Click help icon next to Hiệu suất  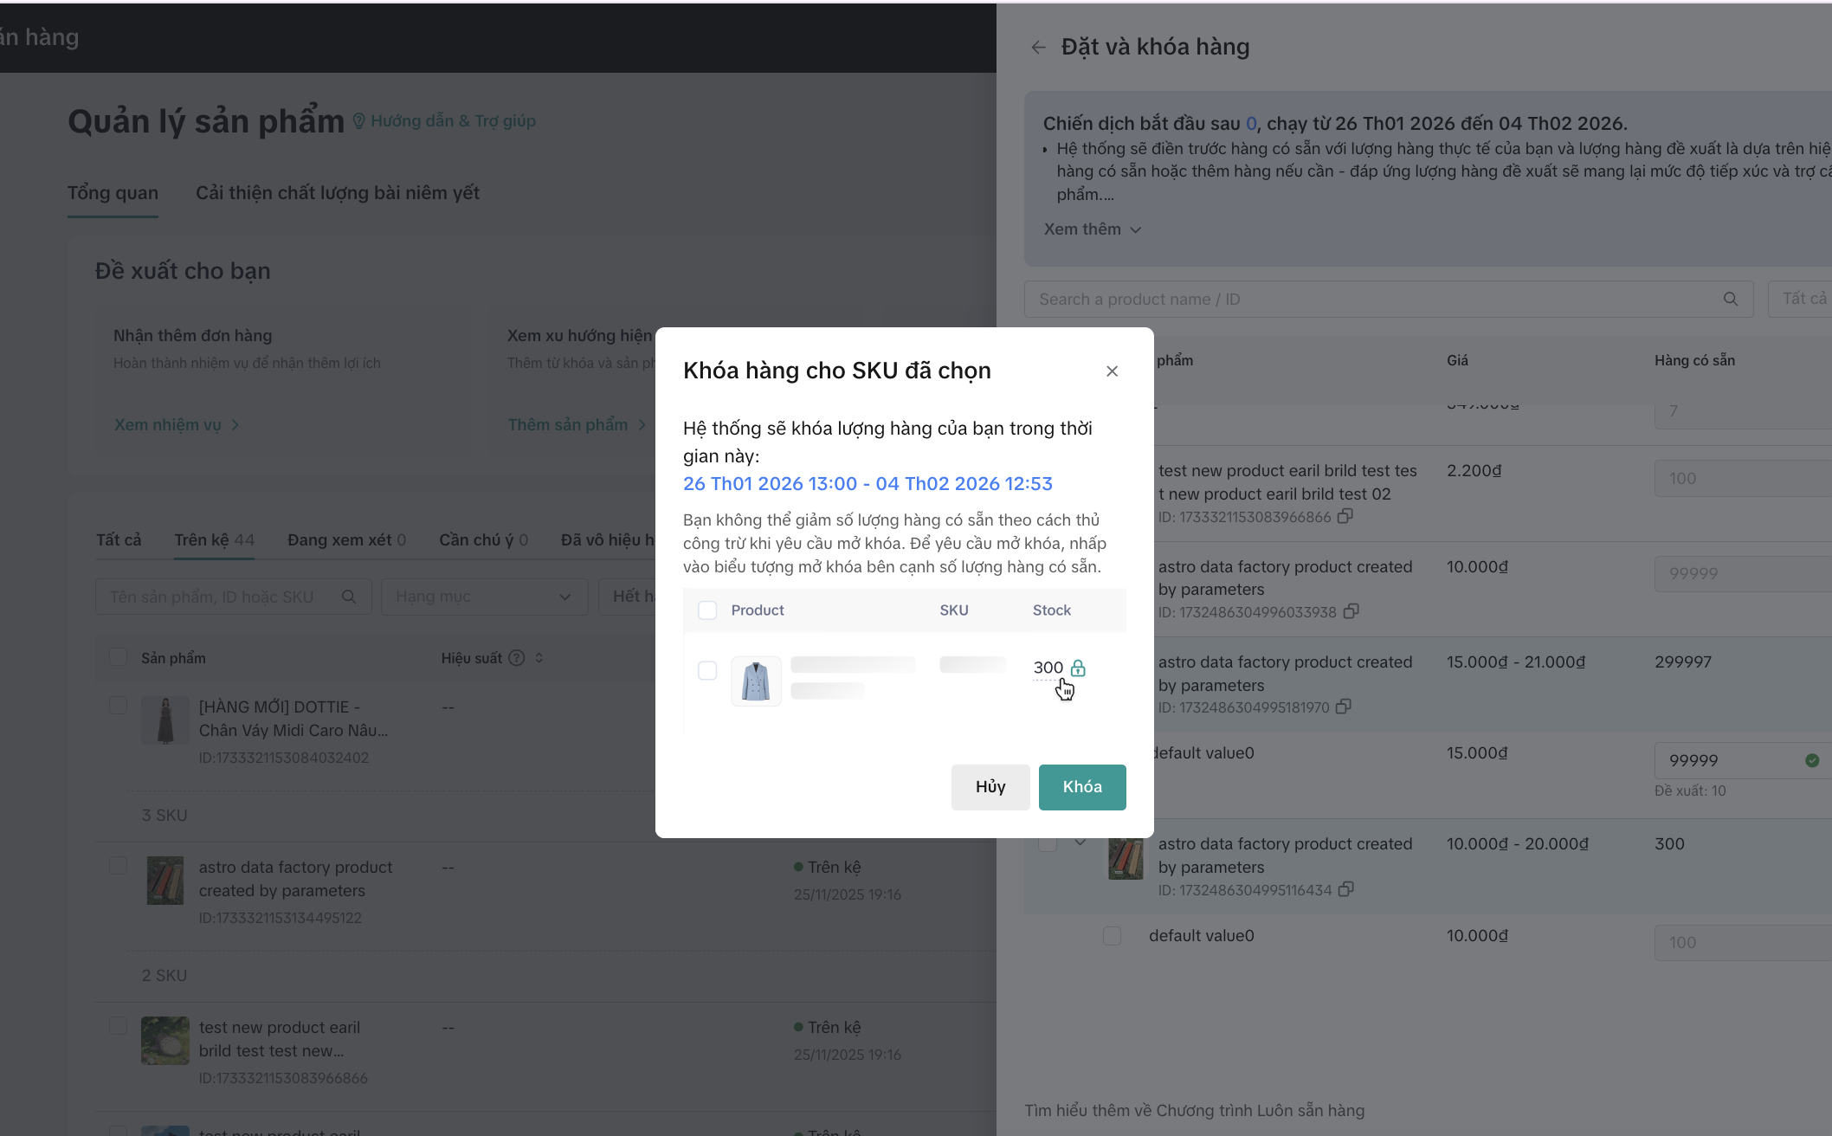pyautogui.click(x=517, y=658)
